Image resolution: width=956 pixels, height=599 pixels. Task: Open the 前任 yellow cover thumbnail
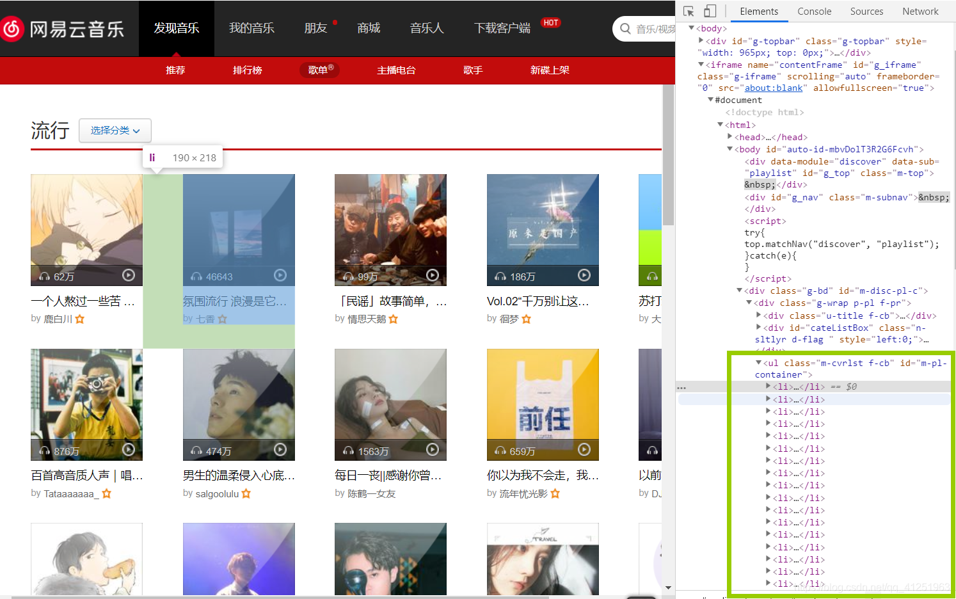543,404
